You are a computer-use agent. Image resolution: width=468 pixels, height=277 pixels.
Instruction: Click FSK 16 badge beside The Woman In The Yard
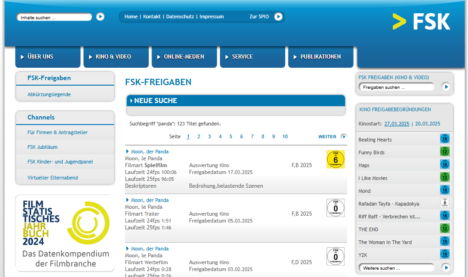[x=445, y=241]
